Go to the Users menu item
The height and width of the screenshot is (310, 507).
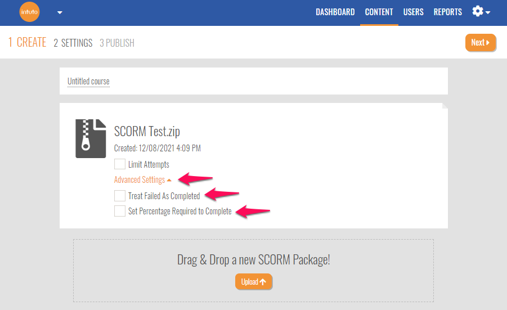(x=413, y=12)
